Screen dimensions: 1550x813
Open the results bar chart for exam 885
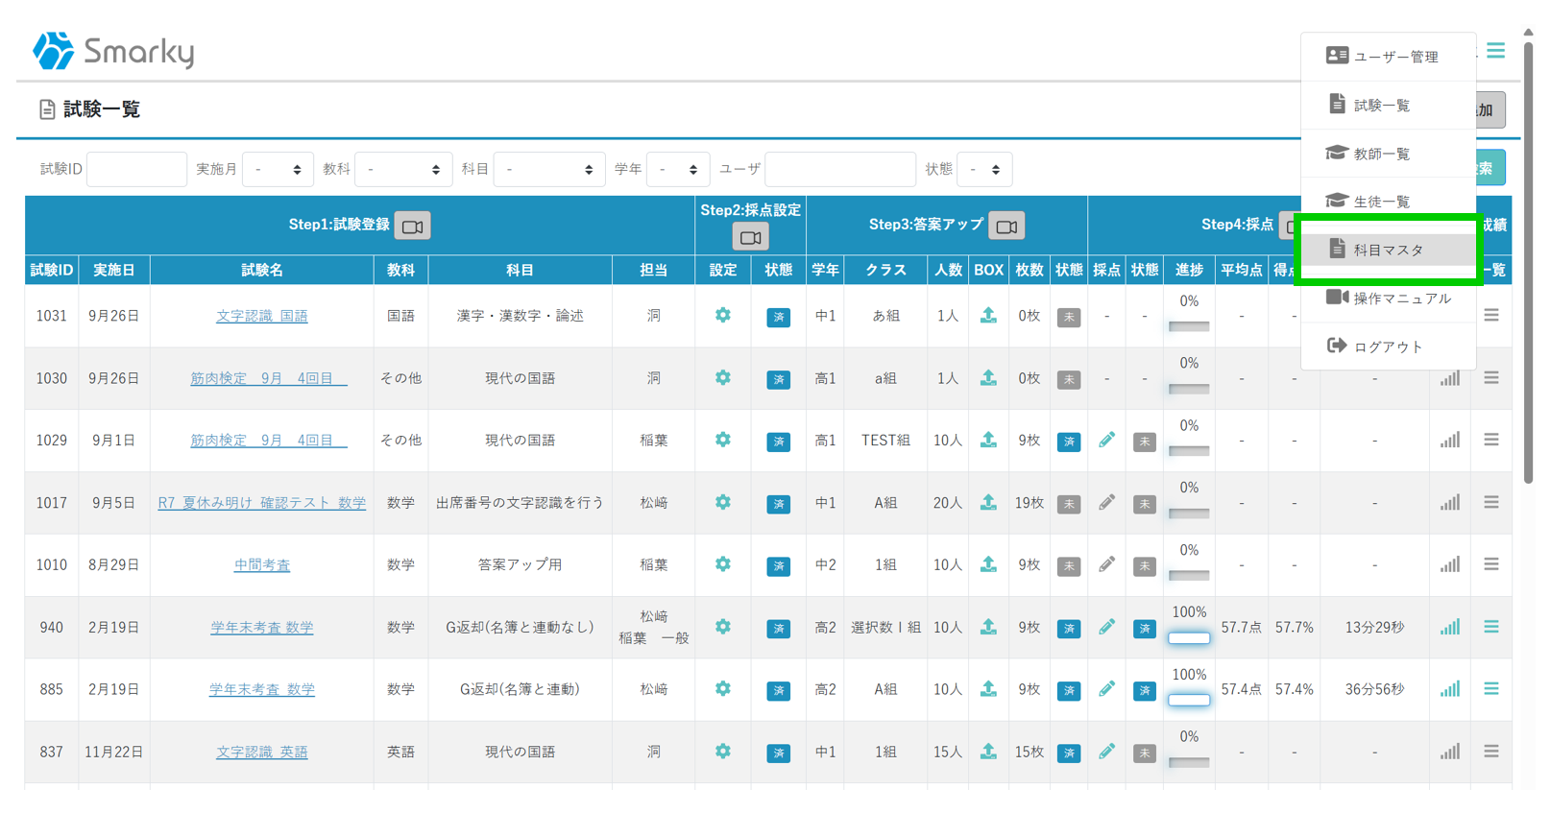click(x=1449, y=689)
